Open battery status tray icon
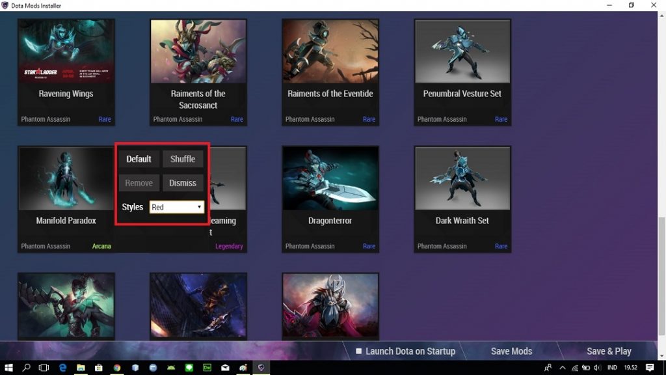The height and width of the screenshot is (375, 666). 586,368
